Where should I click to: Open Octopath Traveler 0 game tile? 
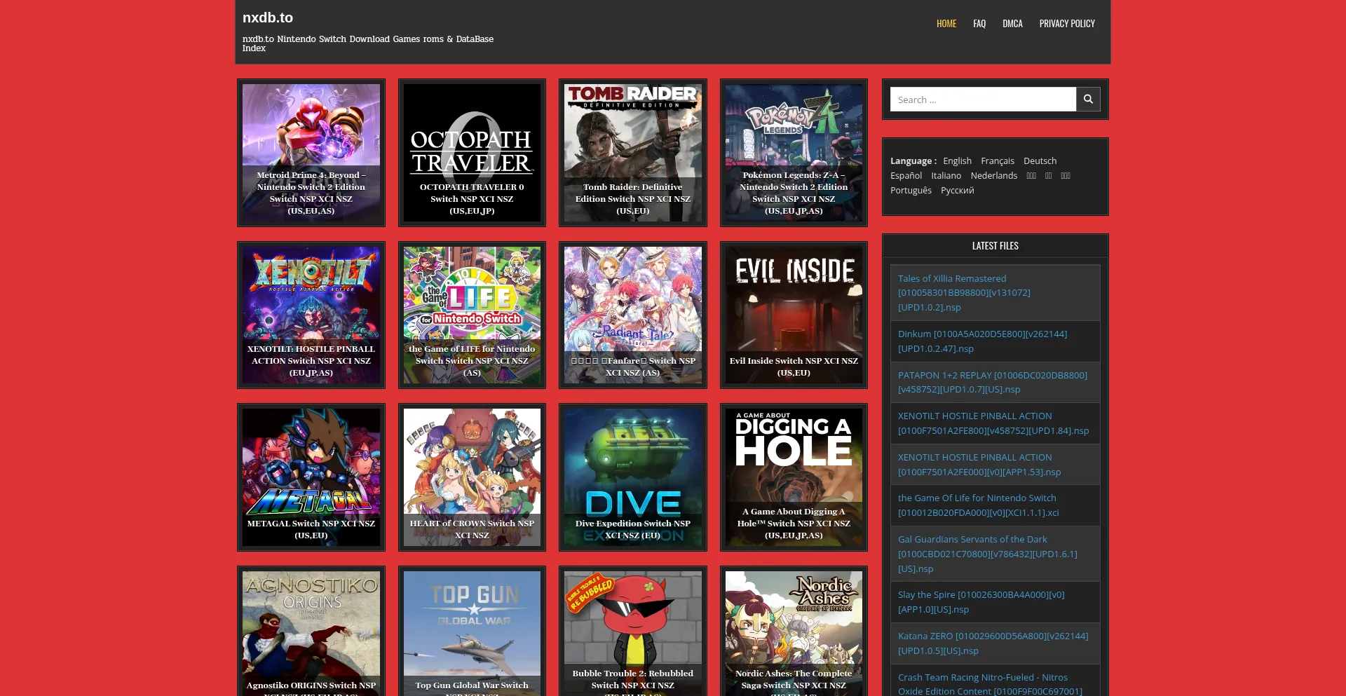click(472, 153)
